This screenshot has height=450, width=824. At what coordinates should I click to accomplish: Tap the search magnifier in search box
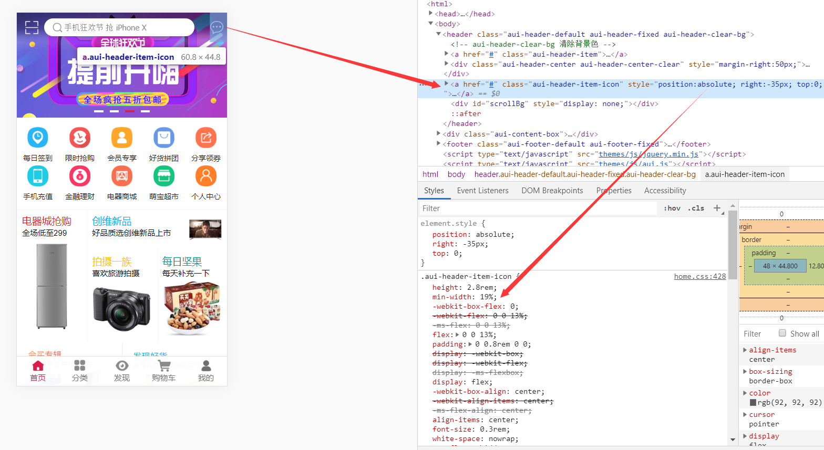tap(57, 27)
